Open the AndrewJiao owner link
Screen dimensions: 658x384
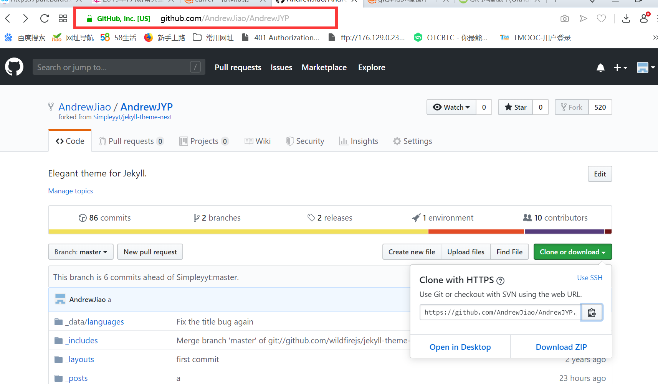click(x=84, y=107)
